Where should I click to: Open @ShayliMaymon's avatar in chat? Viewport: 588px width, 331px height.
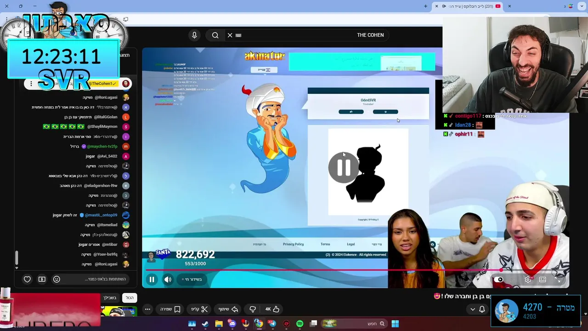[126, 126]
